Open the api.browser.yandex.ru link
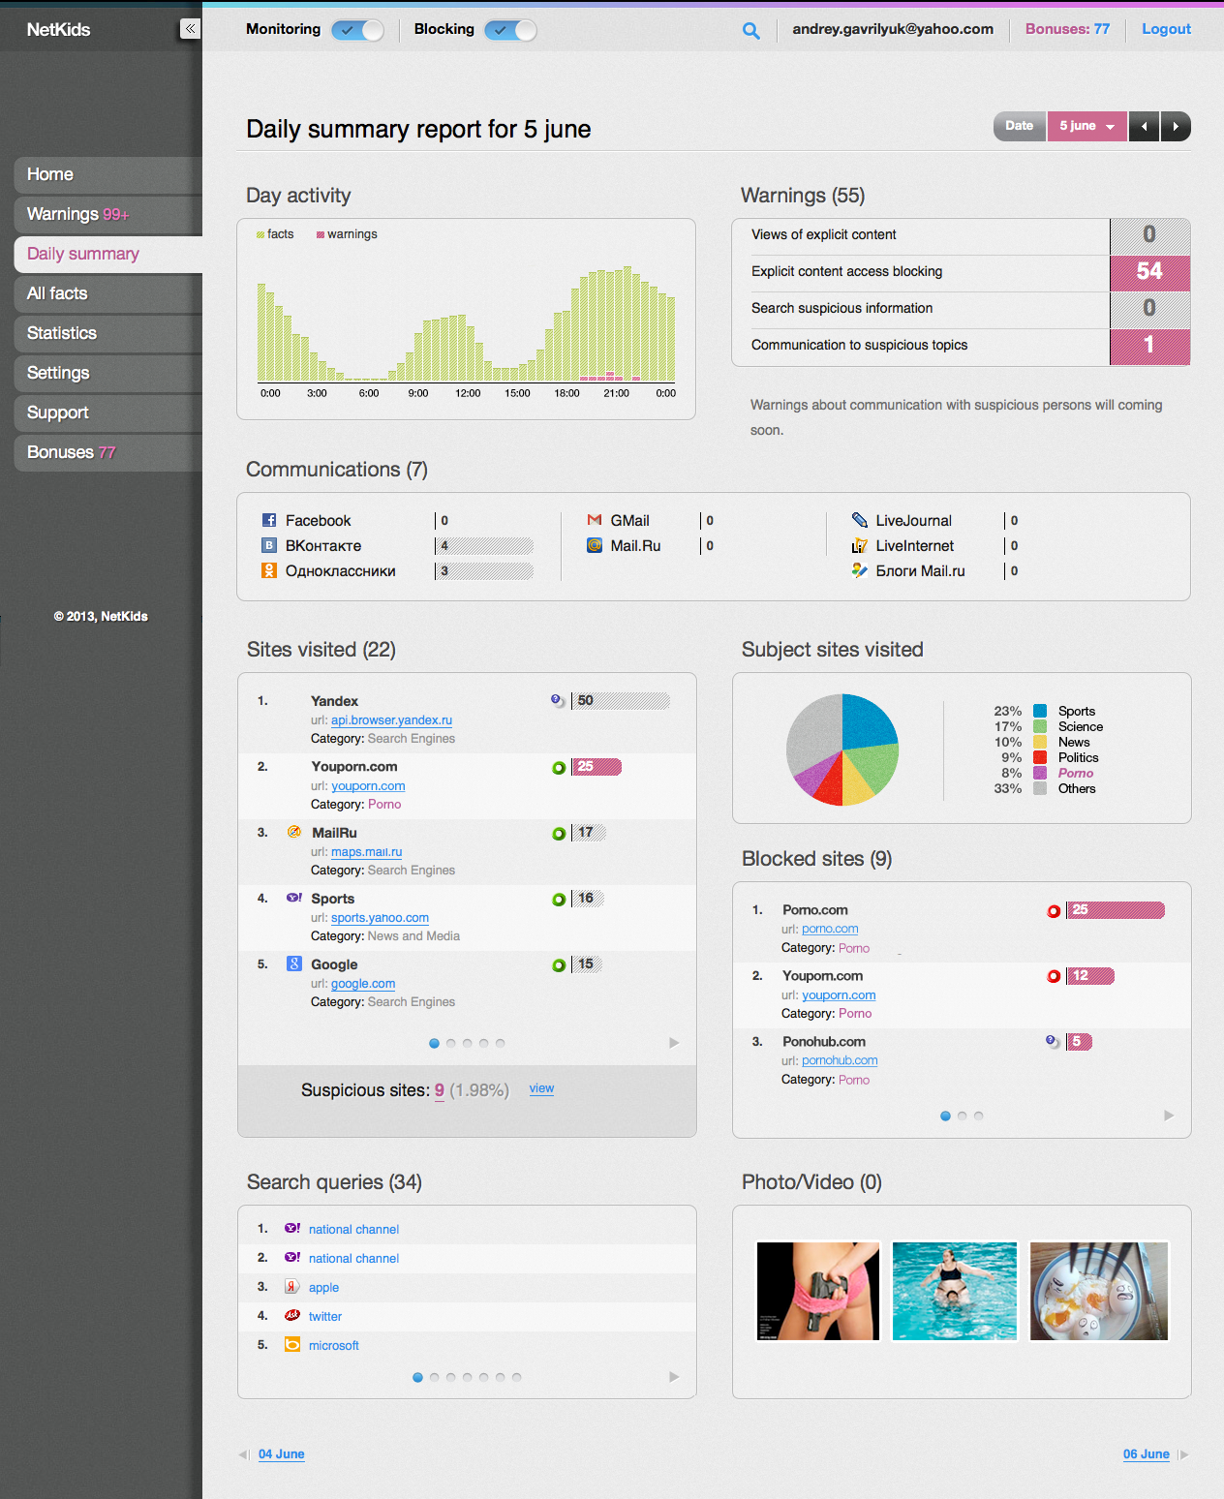Viewport: 1224px width, 1499px height. point(391,720)
